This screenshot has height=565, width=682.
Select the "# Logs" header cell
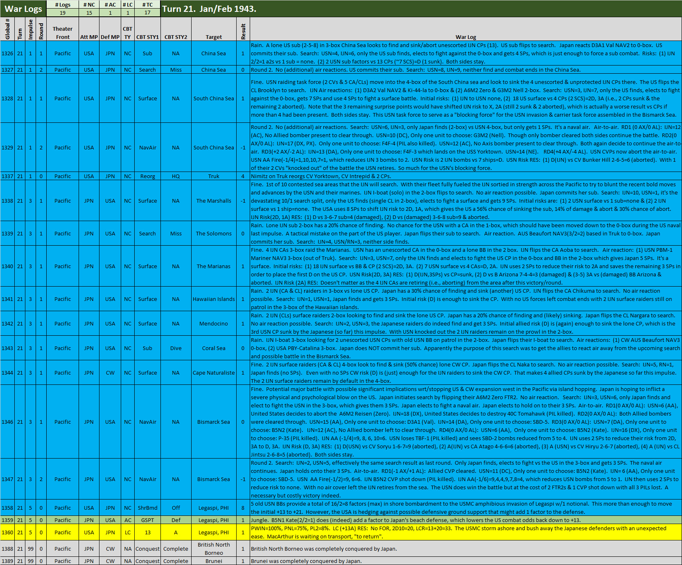coord(63,5)
